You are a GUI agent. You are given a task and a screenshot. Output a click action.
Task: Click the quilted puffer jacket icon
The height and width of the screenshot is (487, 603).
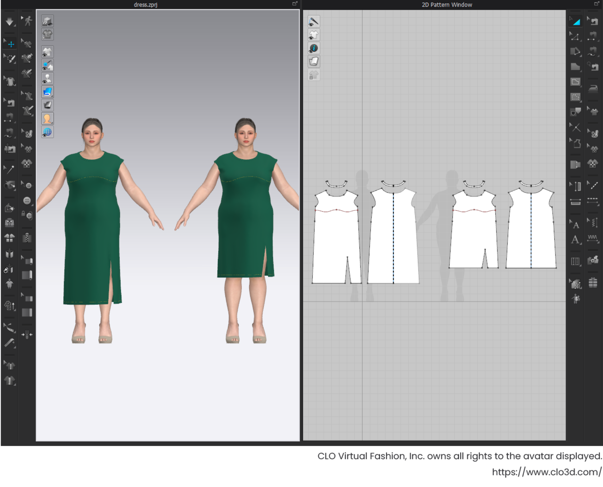[x=593, y=282]
